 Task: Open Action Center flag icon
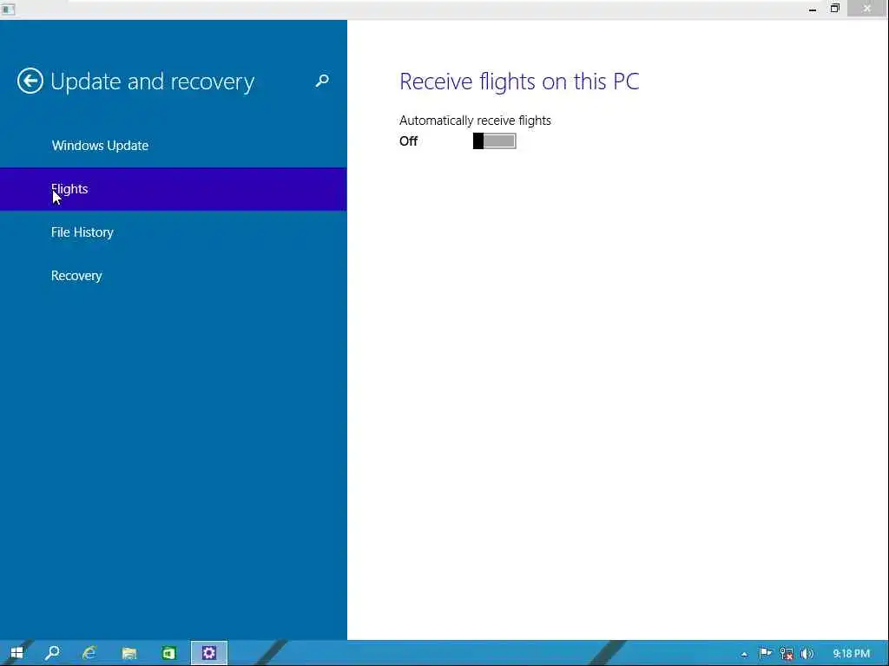765,654
